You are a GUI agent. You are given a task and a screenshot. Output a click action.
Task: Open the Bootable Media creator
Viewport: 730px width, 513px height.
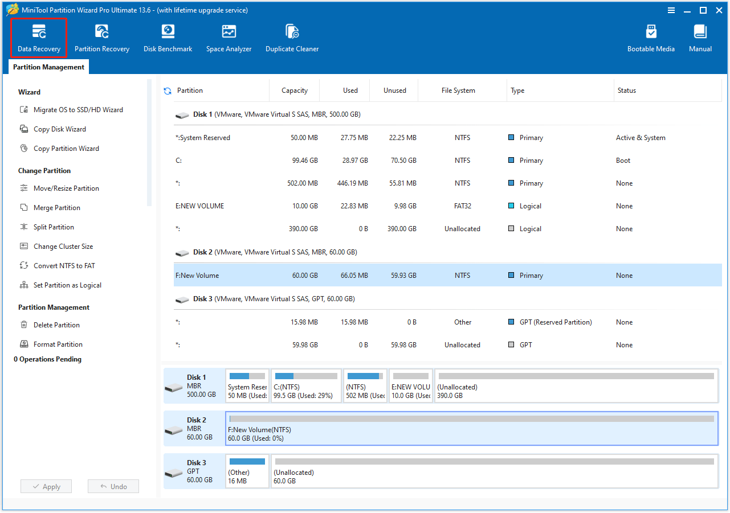tap(651, 37)
